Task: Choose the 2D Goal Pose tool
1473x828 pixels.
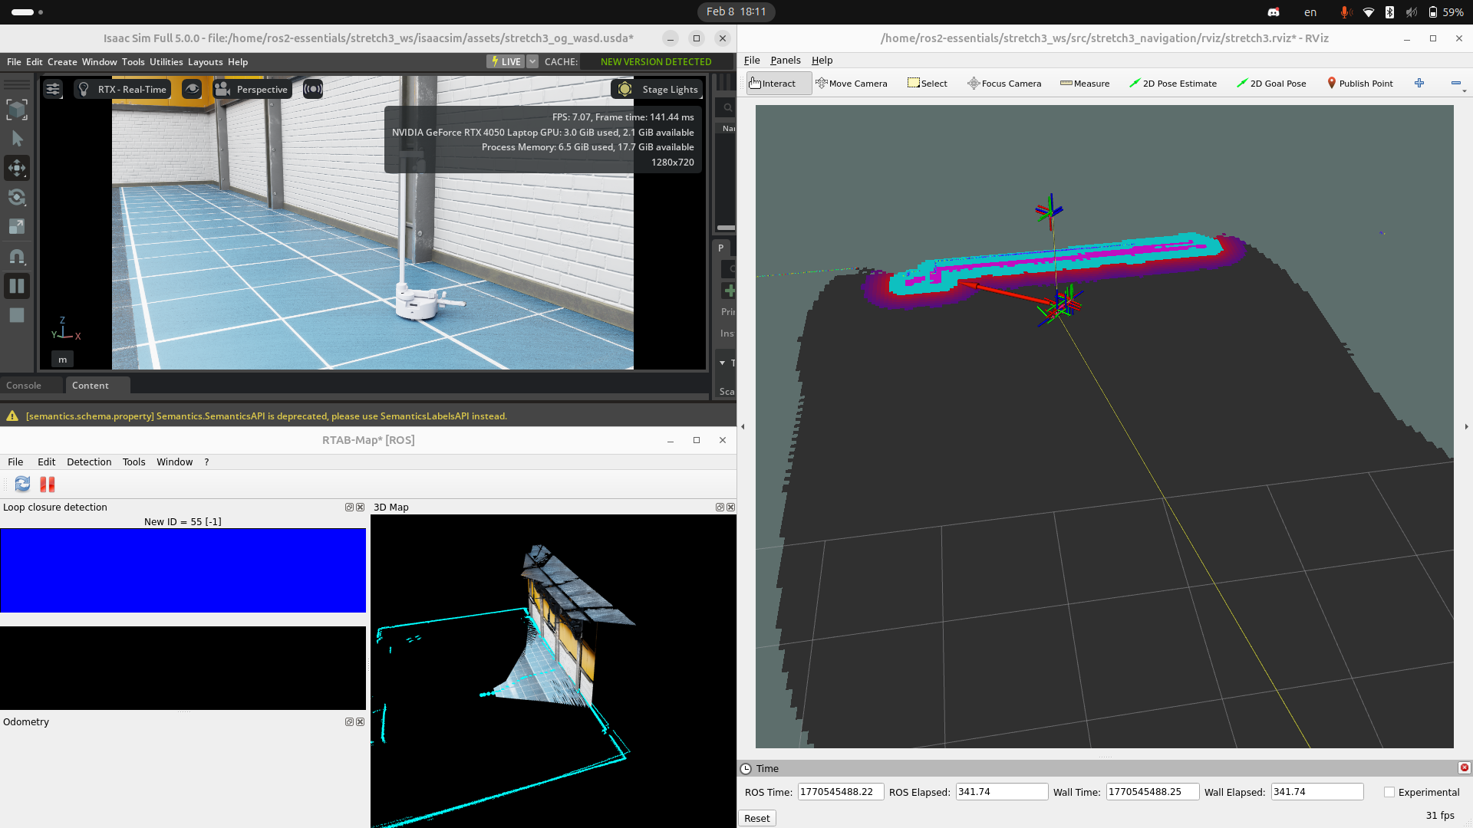Action: click(1271, 84)
